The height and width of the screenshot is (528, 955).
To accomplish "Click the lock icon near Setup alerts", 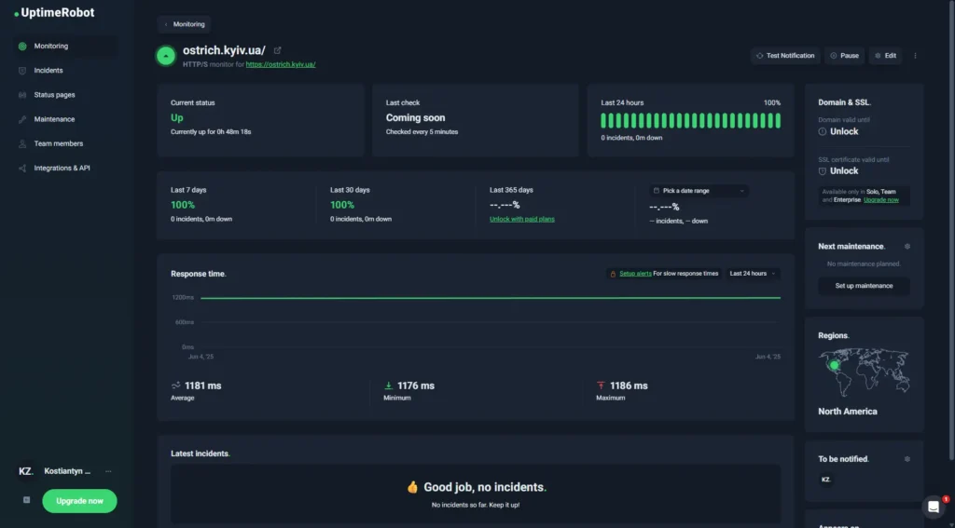I will (x=613, y=274).
